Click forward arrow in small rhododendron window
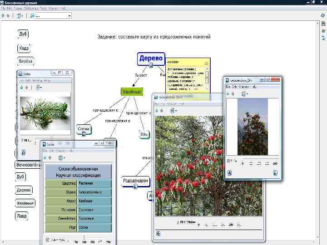Image resolution: width=327 pixels, height=245 pixels. point(233,94)
